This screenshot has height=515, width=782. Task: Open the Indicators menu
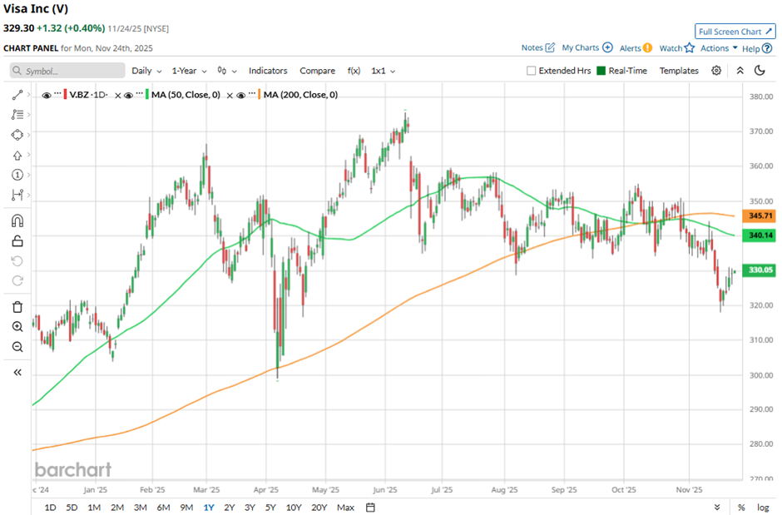point(268,71)
